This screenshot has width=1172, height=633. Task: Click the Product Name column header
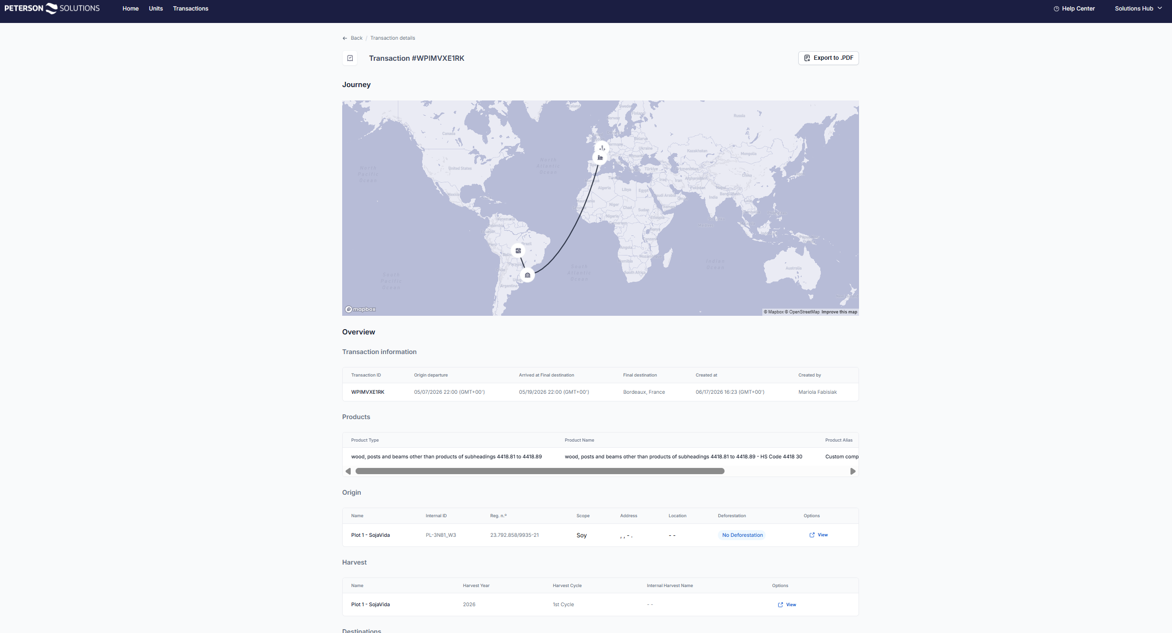click(579, 440)
